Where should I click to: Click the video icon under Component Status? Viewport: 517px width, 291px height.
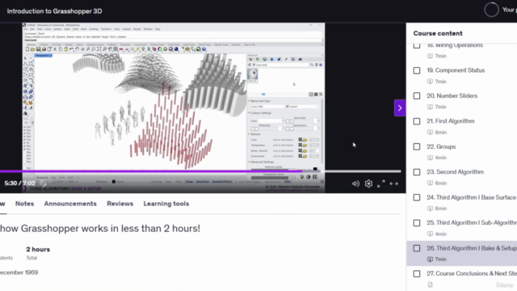click(430, 82)
